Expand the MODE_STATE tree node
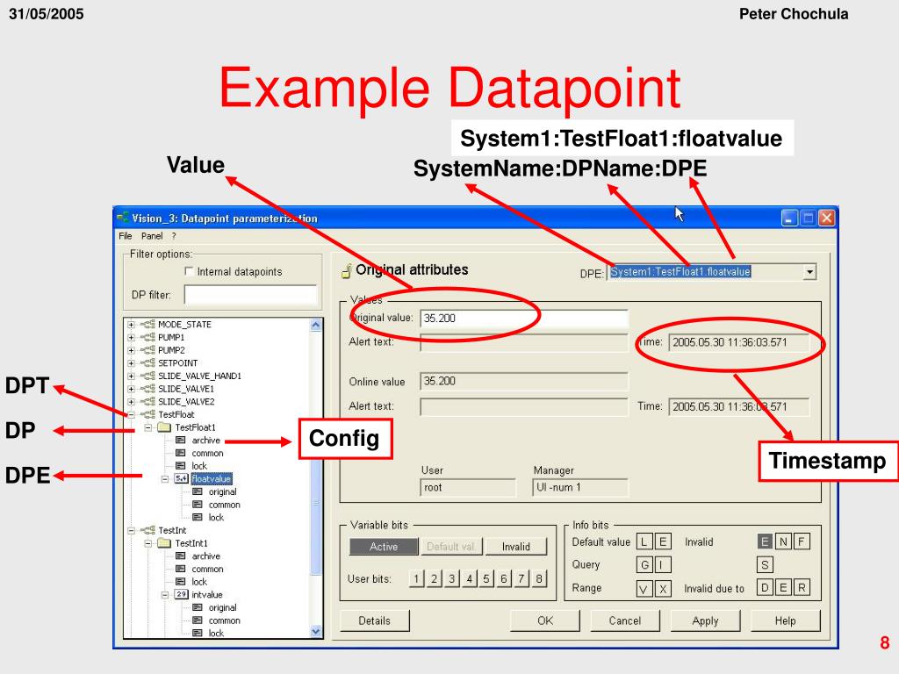The width and height of the screenshot is (899, 674). (x=132, y=325)
